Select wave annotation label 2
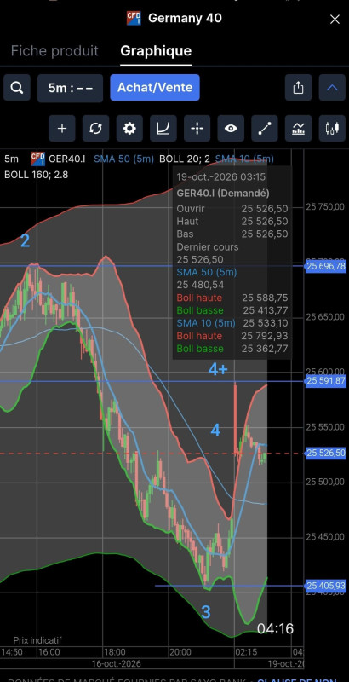The height and width of the screenshot is (682, 349). (x=26, y=241)
